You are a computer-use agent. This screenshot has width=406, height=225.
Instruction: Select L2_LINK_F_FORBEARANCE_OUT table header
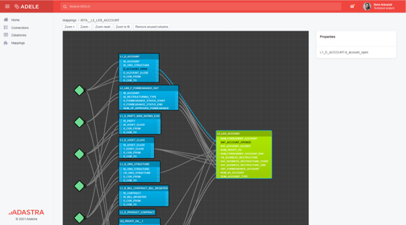point(148,88)
